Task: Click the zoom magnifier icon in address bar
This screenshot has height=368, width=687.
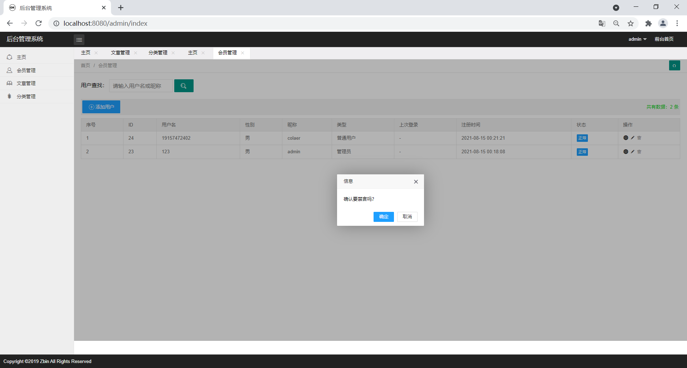Action: (616, 24)
